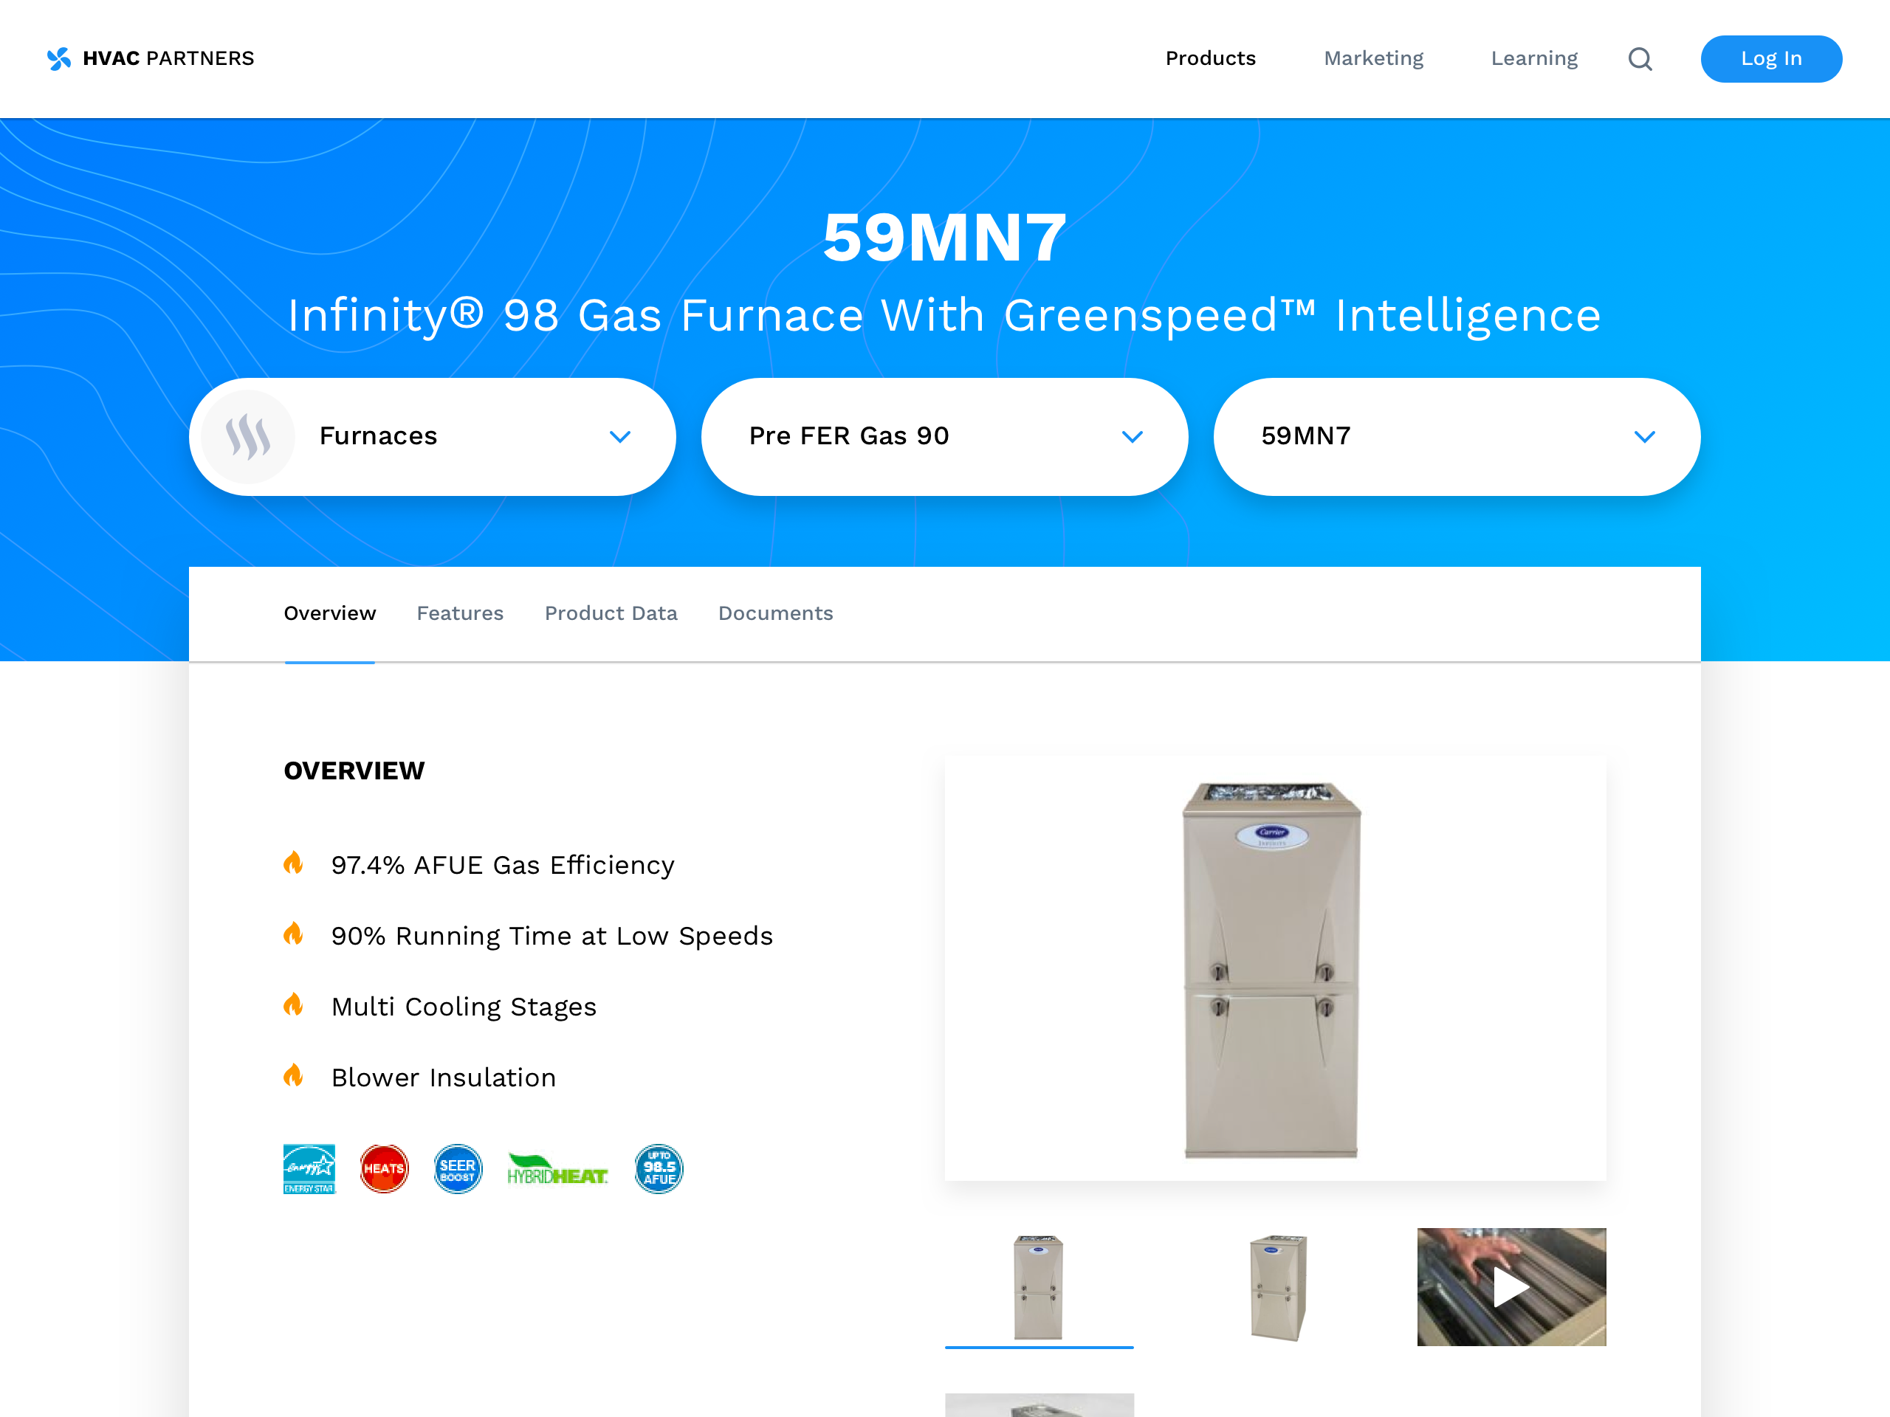Click the HVAC Partners logo

click(x=151, y=58)
